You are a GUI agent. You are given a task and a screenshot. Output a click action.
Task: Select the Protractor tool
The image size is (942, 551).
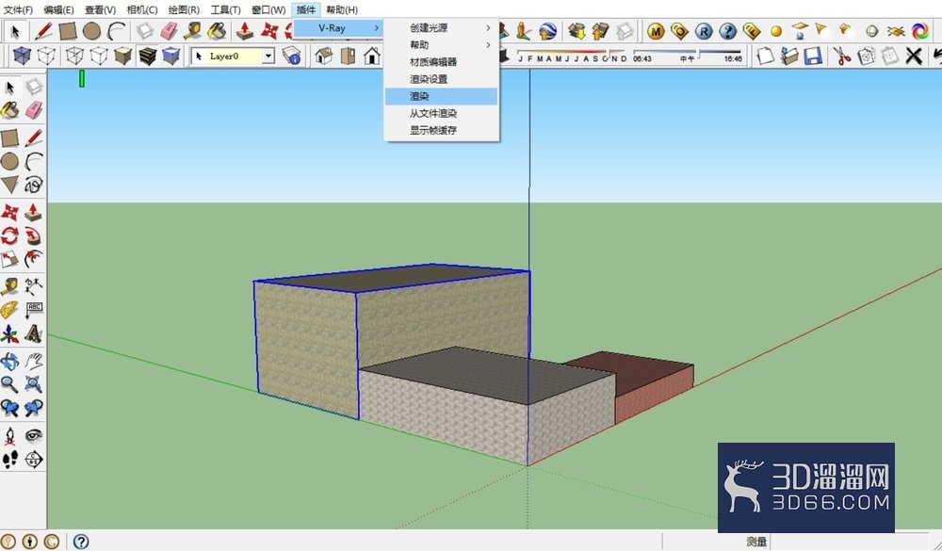point(9,310)
